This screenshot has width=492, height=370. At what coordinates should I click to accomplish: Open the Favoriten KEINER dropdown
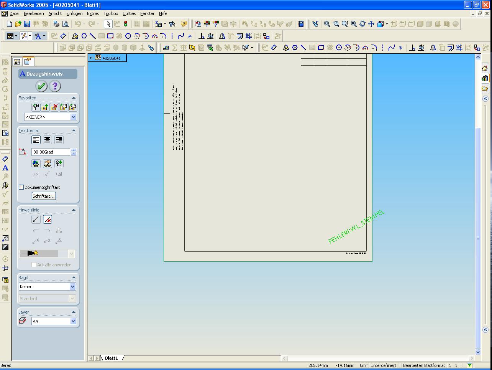click(x=73, y=117)
